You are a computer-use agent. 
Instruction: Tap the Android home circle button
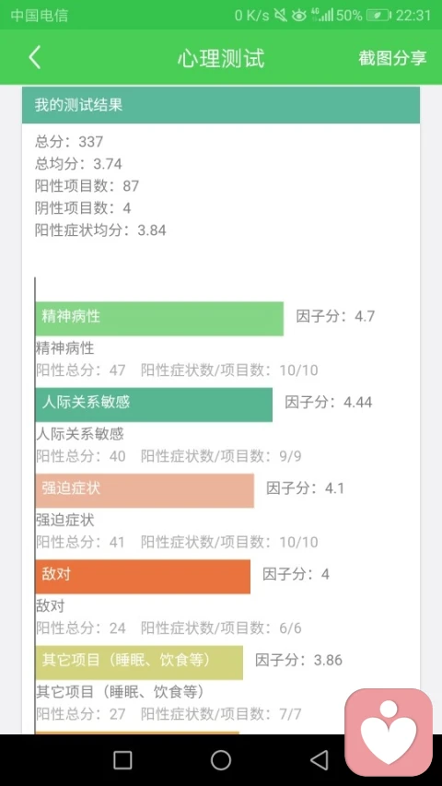pos(221,760)
